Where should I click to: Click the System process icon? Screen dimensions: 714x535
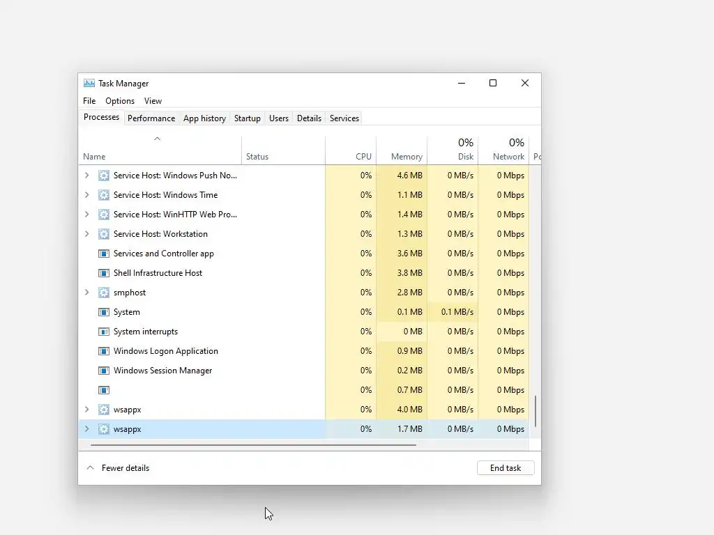(x=104, y=312)
